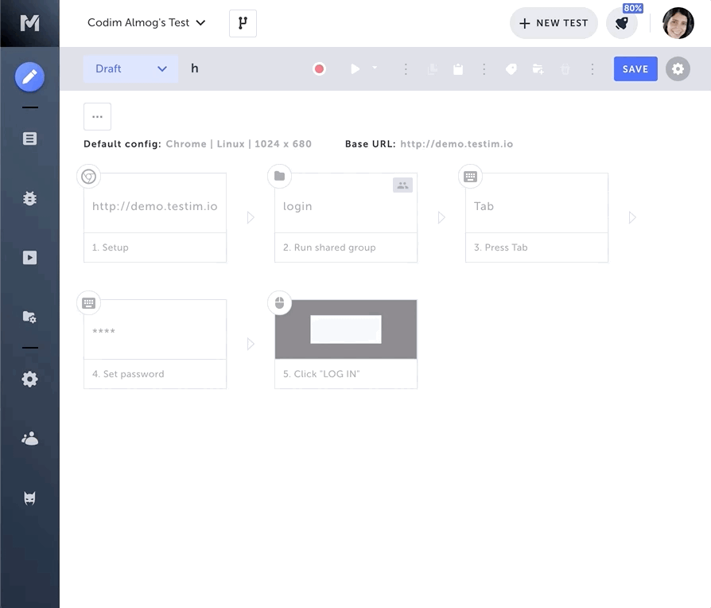Screen dimensions: 711x608
Task: Select the '1. Setup' step card
Action: (x=155, y=217)
